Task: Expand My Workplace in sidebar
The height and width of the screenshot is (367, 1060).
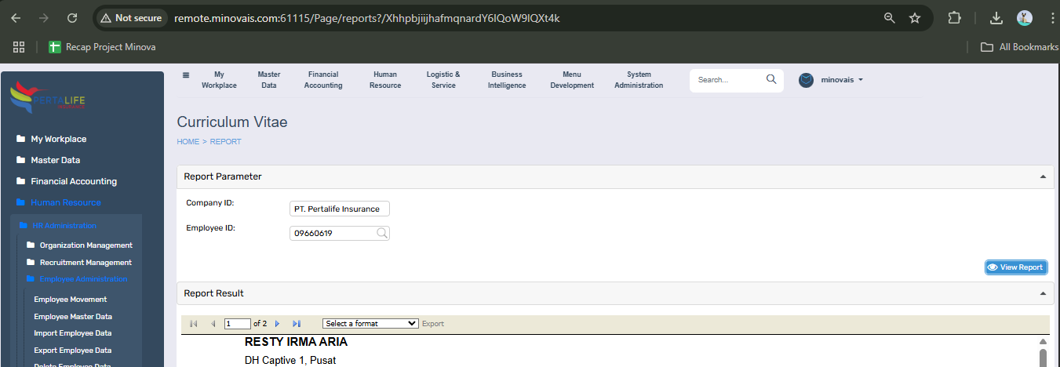Action: (x=52, y=139)
